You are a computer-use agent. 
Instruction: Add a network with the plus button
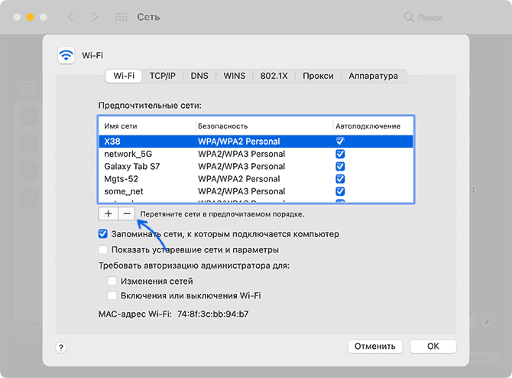[x=108, y=213]
